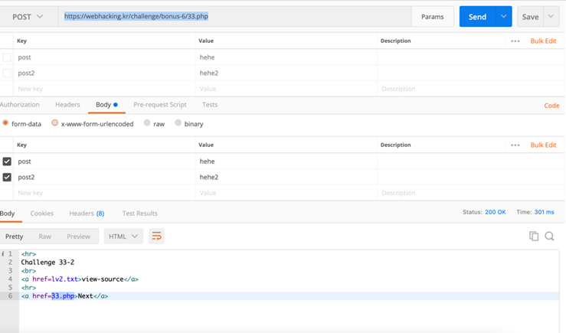Screen dimensions: 566x333
Task: Open search in response with magnifier icon
Action: click(549, 236)
